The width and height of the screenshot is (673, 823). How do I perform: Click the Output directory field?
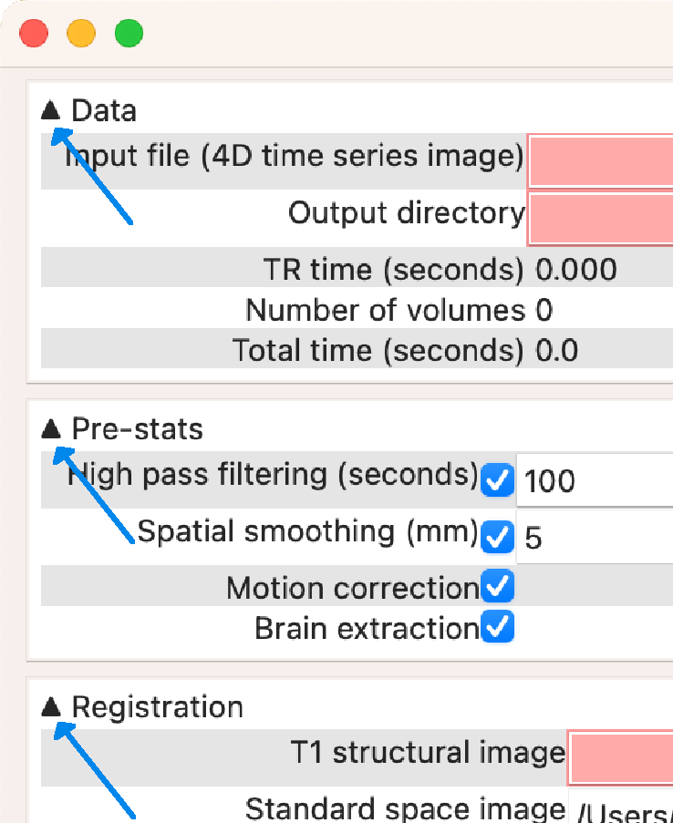[x=600, y=218]
